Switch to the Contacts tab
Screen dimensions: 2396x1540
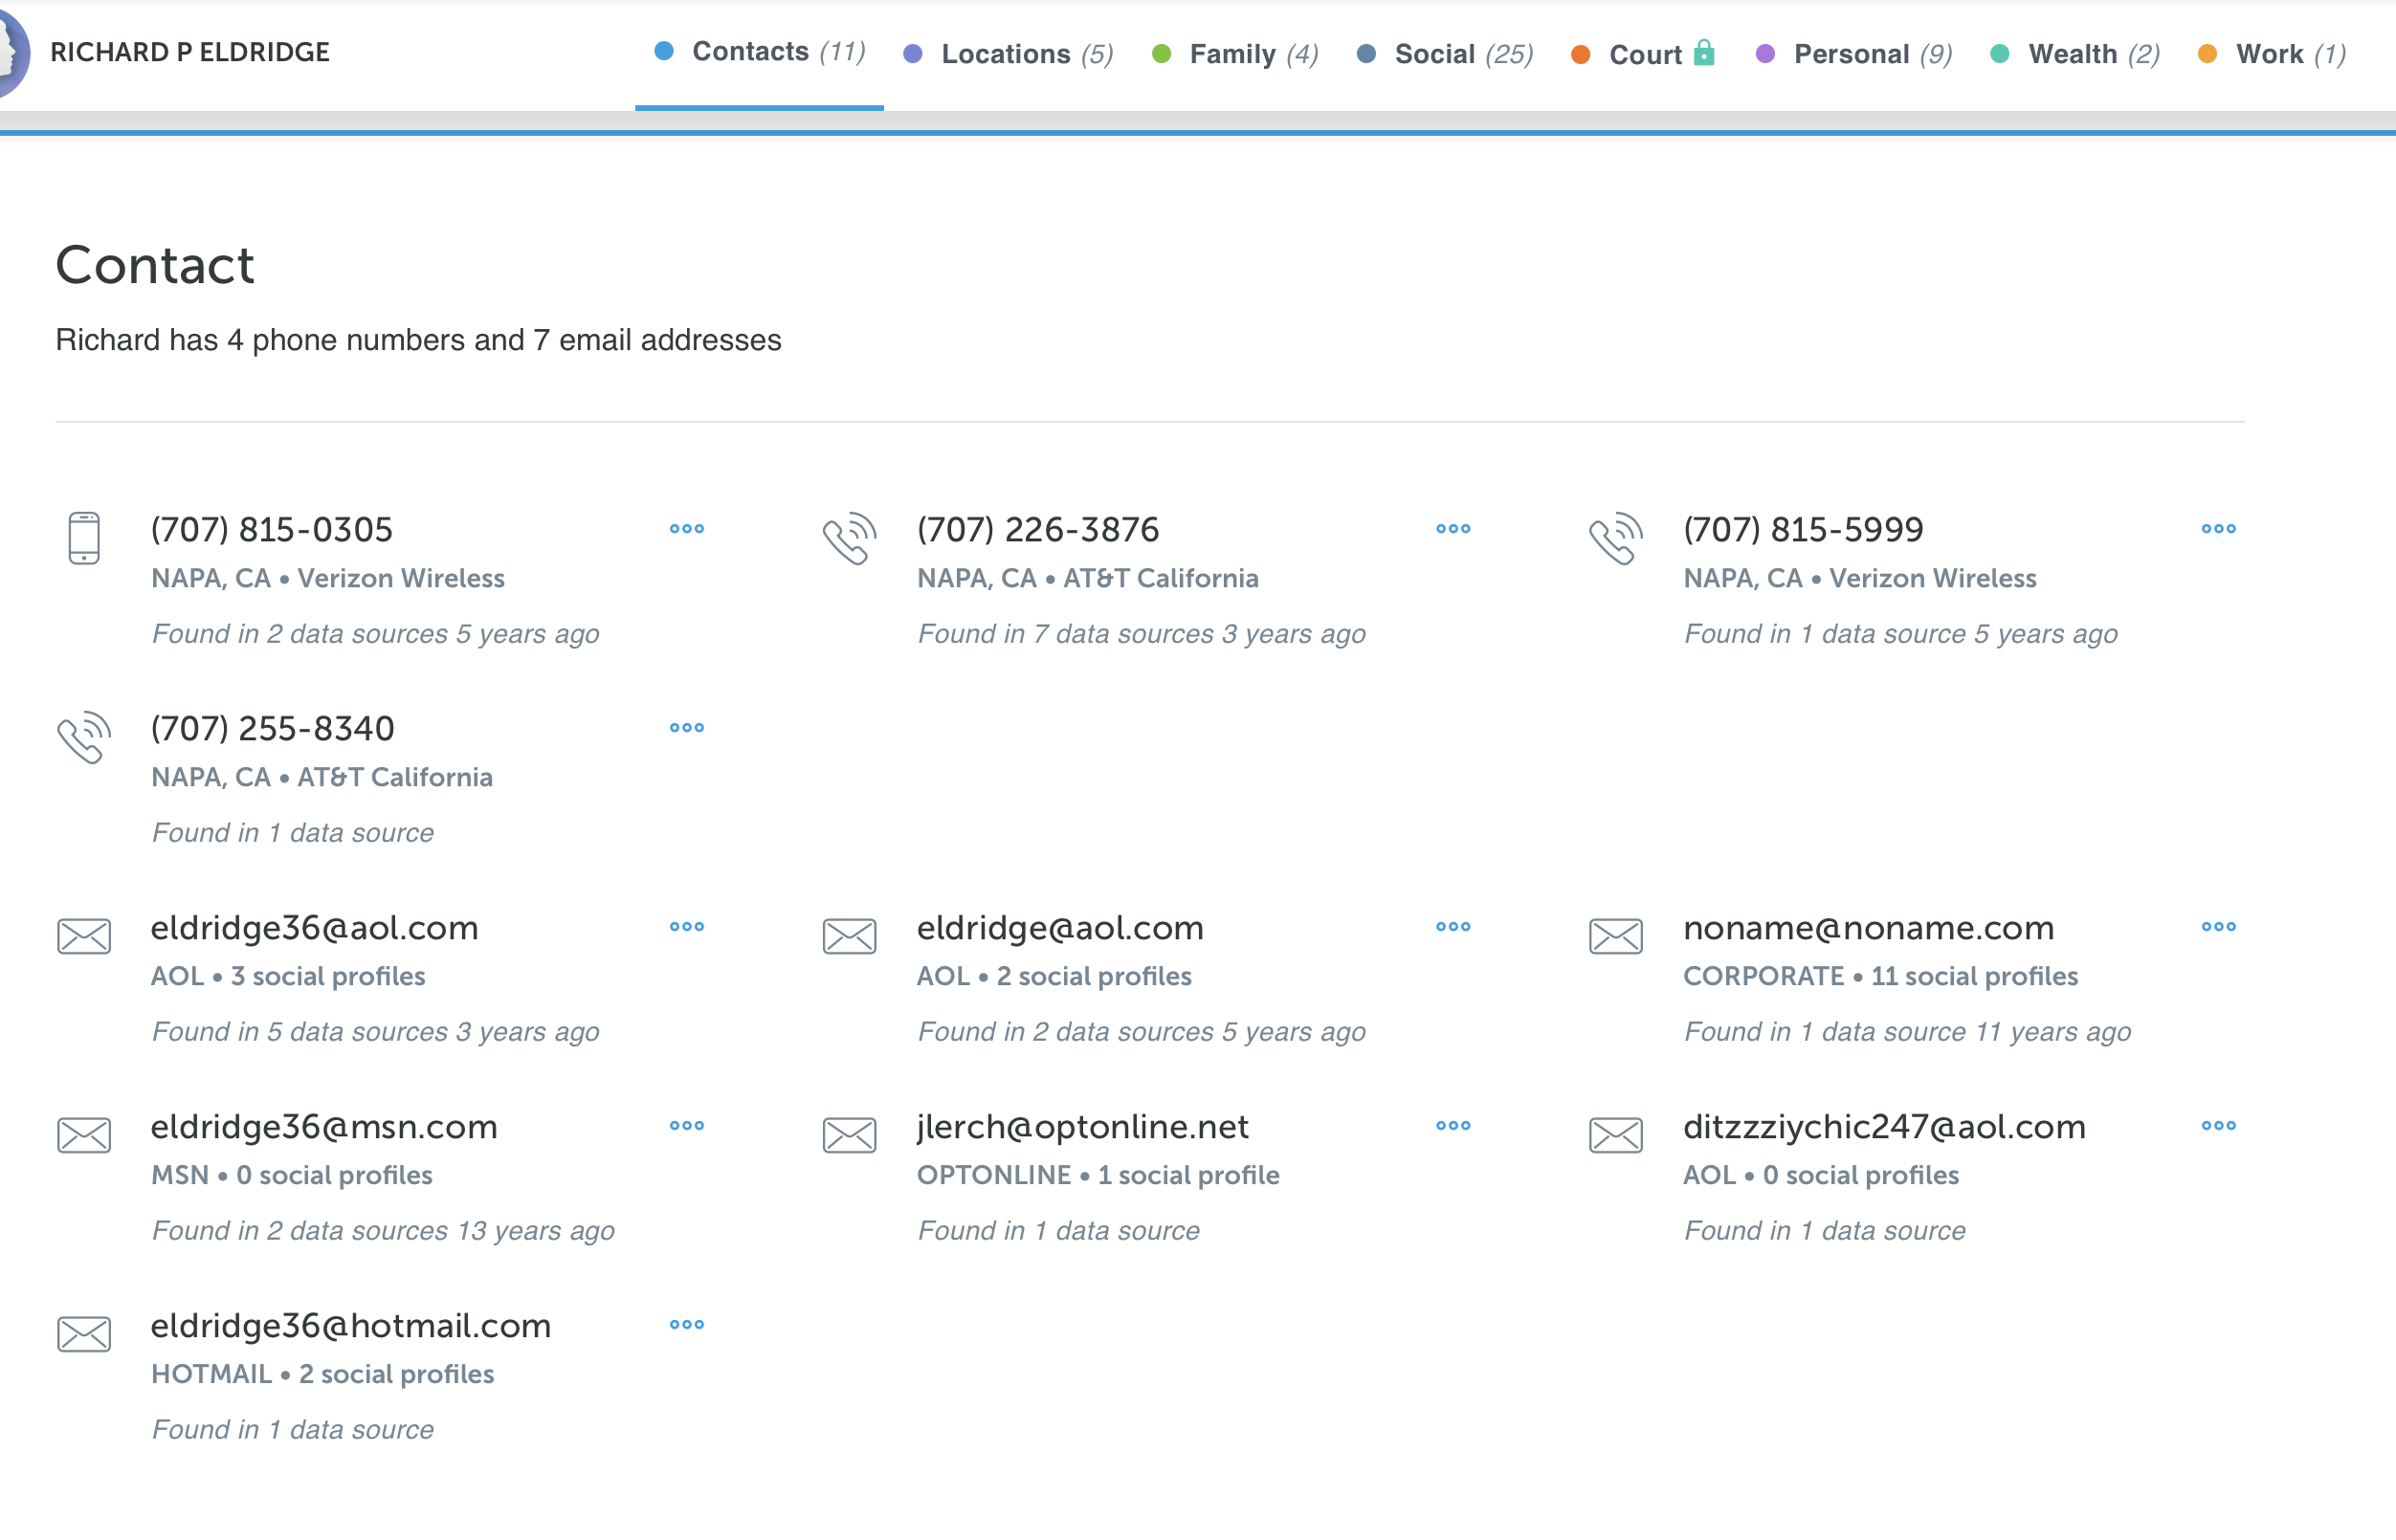click(760, 52)
